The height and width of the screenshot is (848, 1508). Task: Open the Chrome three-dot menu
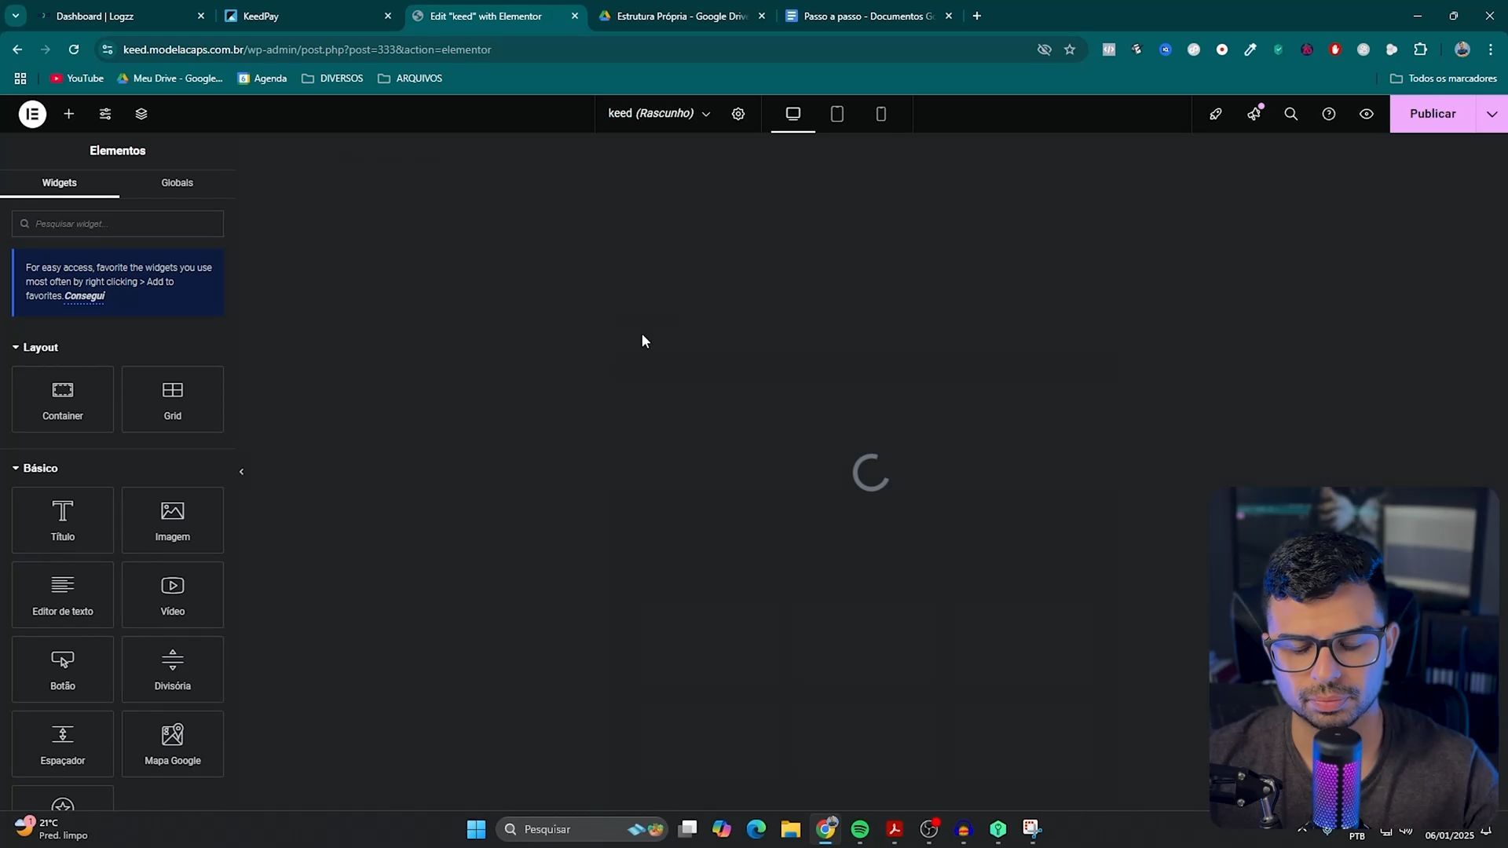[1491, 49]
